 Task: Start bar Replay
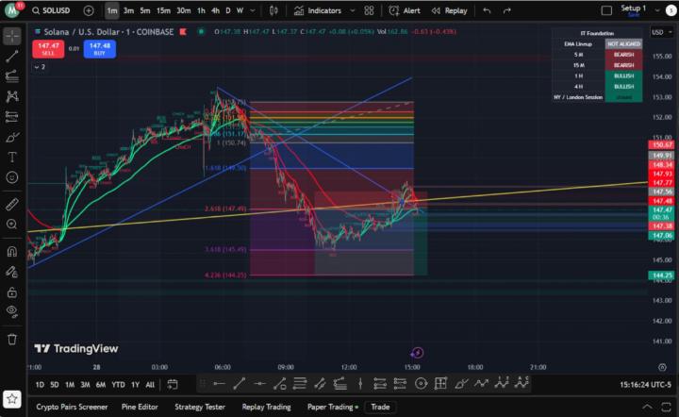tap(449, 10)
